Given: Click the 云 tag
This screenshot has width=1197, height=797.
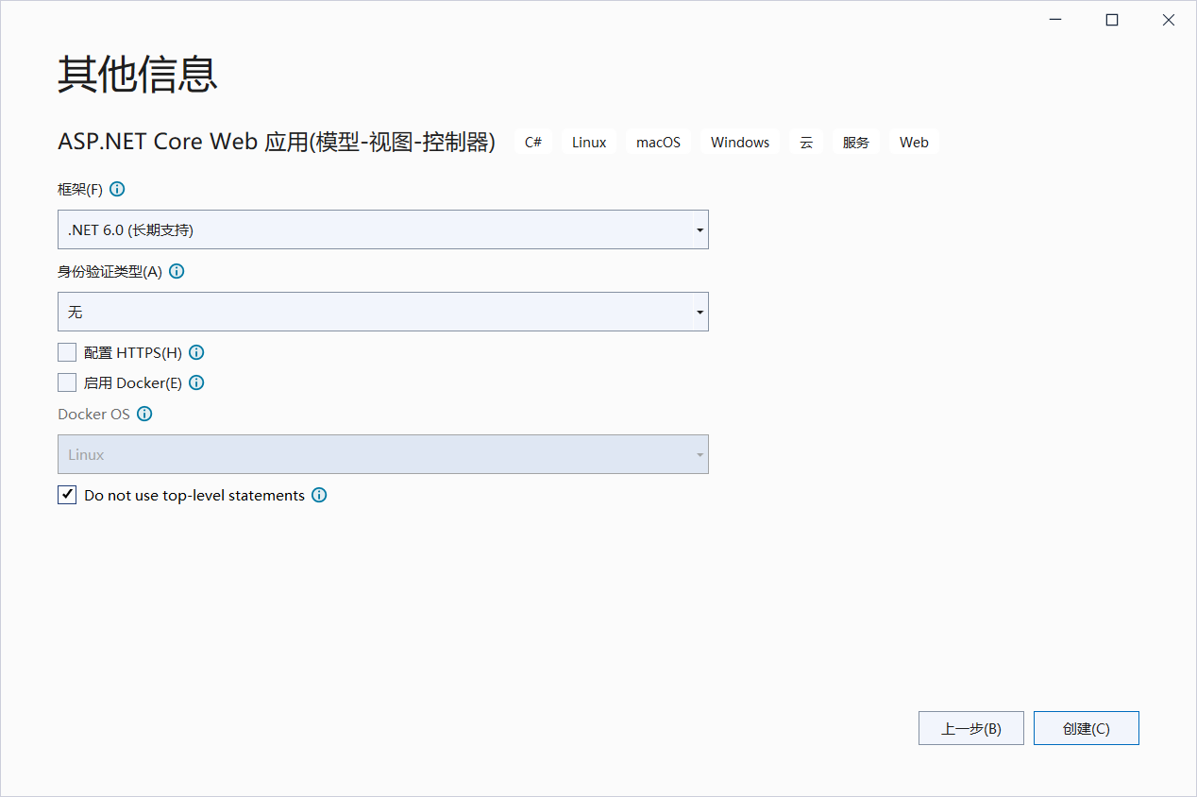Looking at the screenshot, I should point(806,142).
